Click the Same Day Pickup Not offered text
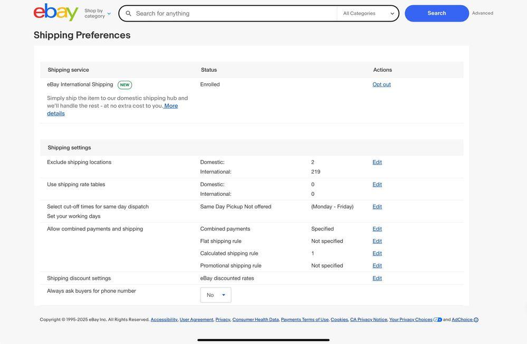Viewport: 527px width, 344px height. coord(236,206)
